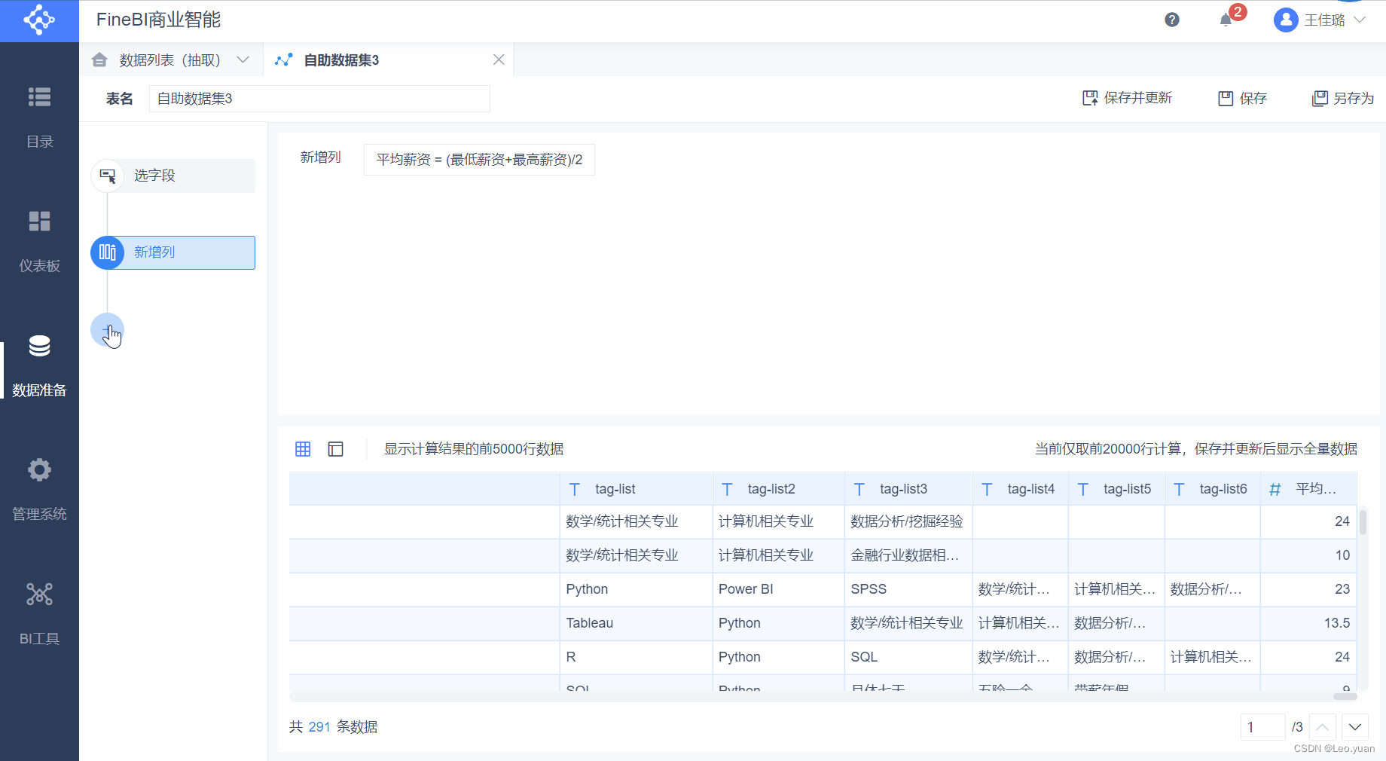Click the 另存为 button
The width and height of the screenshot is (1386, 761).
(1343, 98)
